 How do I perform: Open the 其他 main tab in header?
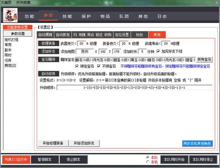[x=143, y=16]
